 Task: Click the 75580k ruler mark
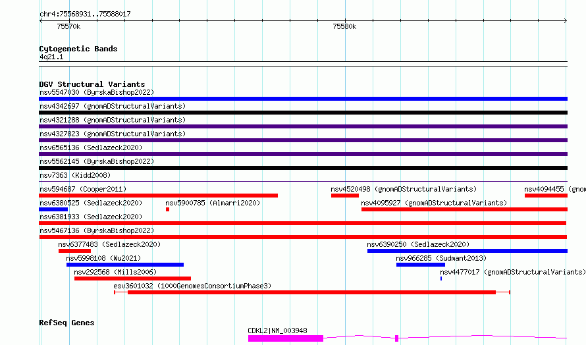344,26
